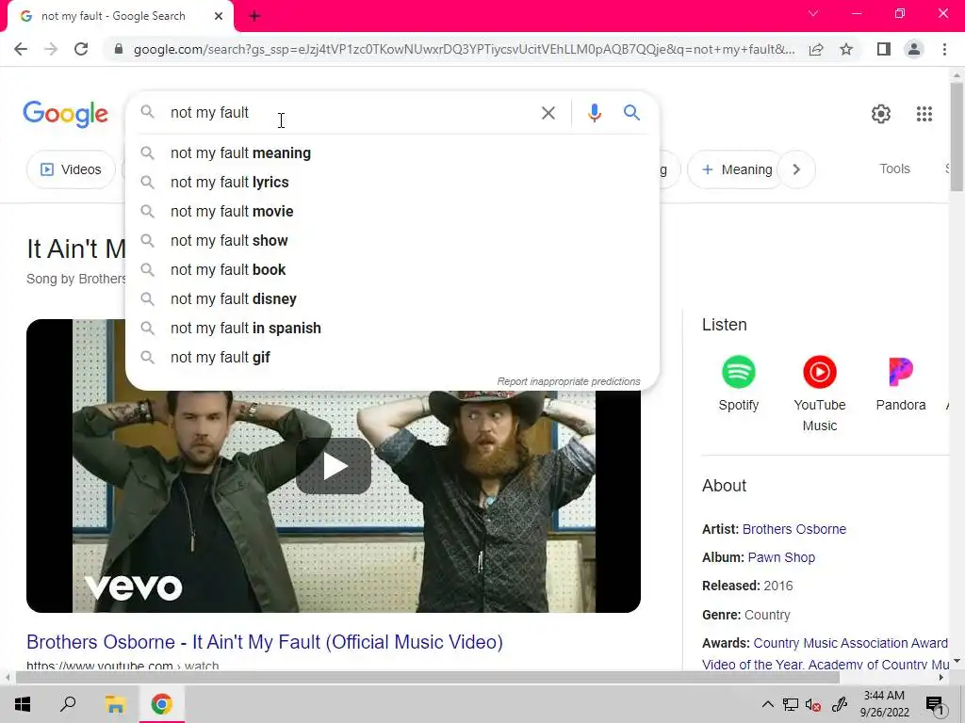Viewport: 965px width, 723px height.
Task: Bookmark this page with the star
Action: 846,49
